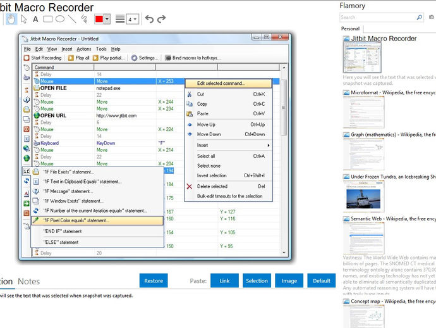436x328 pixels.
Task: Open the Semantic Web snapshot title
Action: point(393,218)
